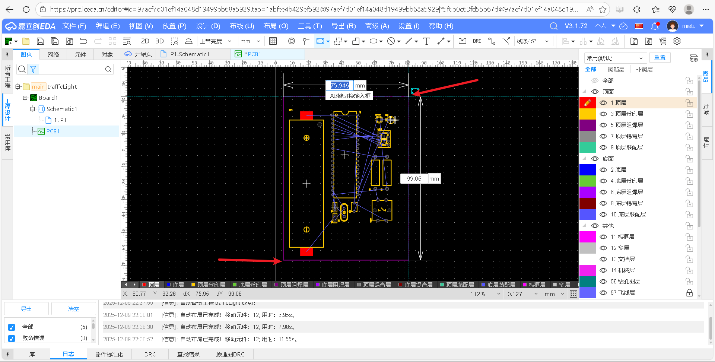The image size is (715, 362).
Task: Click the open folder icon in toolbar
Action: tap(26, 41)
